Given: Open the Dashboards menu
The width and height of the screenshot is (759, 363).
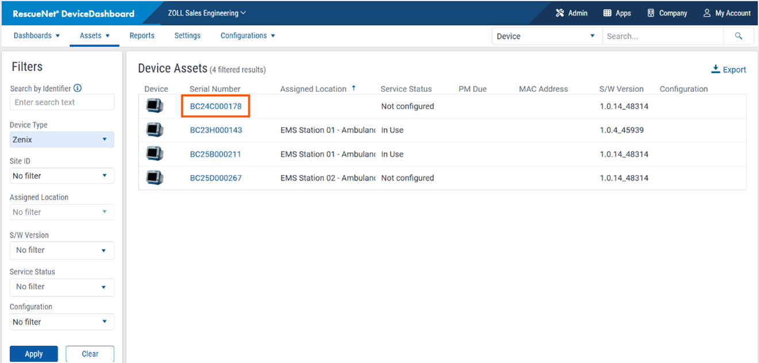Looking at the screenshot, I should tap(37, 36).
